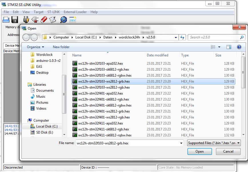Image resolution: width=248 pixels, height=172 pixels.
Task: Click Connect to target plug icon
Action: pos(26,20)
